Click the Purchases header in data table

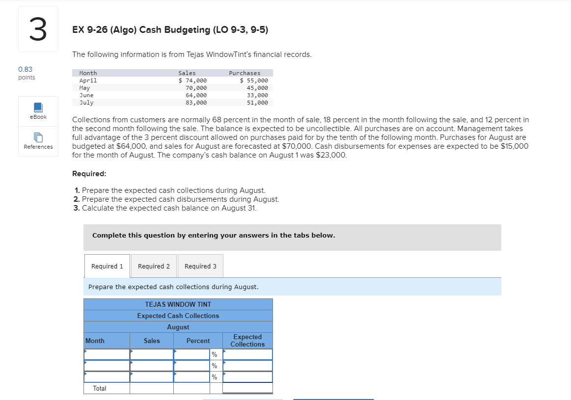tap(245, 73)
